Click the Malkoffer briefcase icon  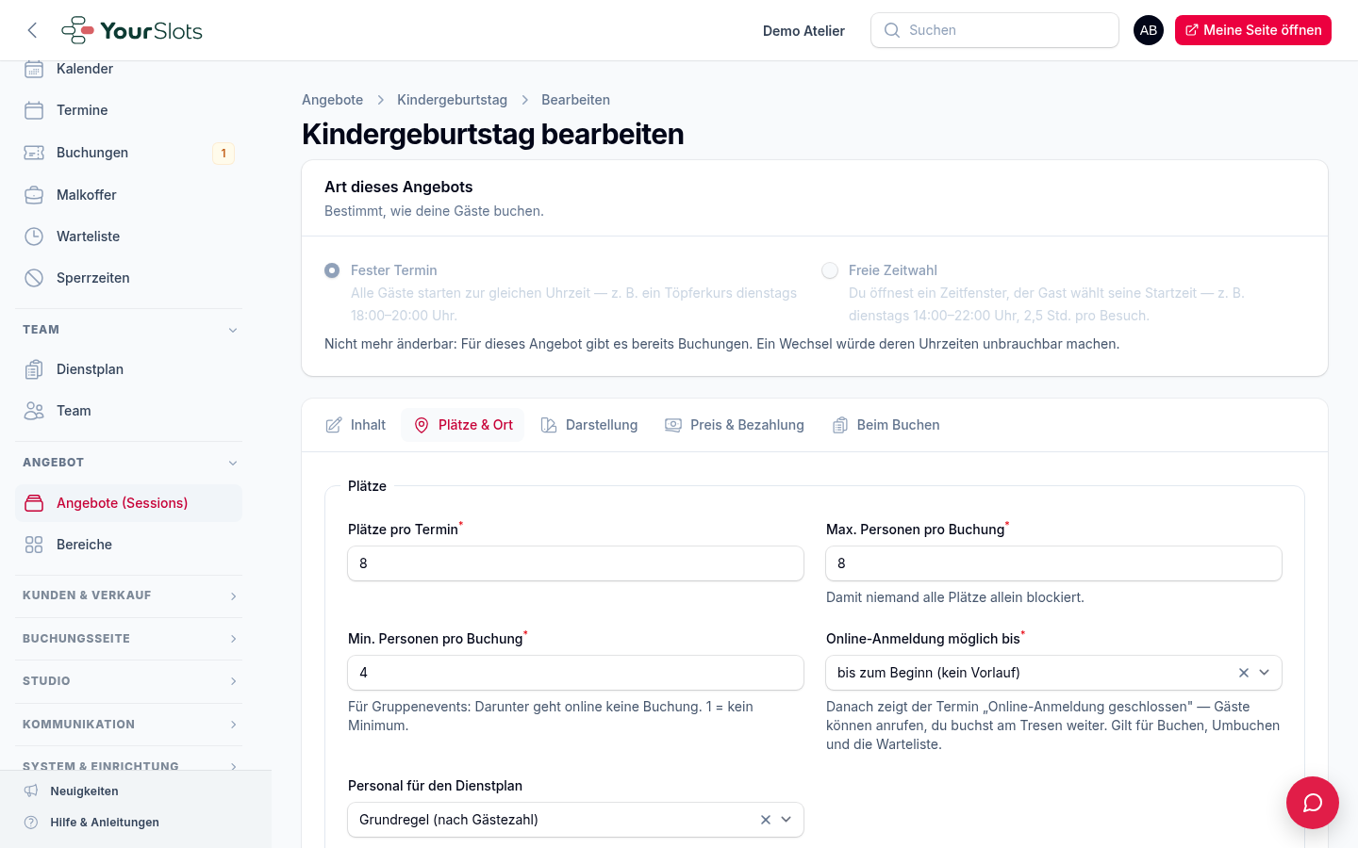(x=34, y=195)
